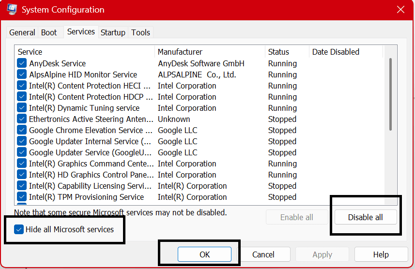
Task: Click Stopped status of Ethertronics service
Action: tap(282, 119)
